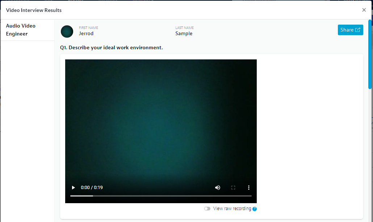Viewport: 373px width, 222px height.
Task: Share the interview results
Action: pos(351,30)
